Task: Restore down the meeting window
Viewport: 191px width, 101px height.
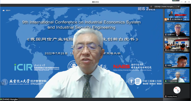Action: (x=185, y=2)
